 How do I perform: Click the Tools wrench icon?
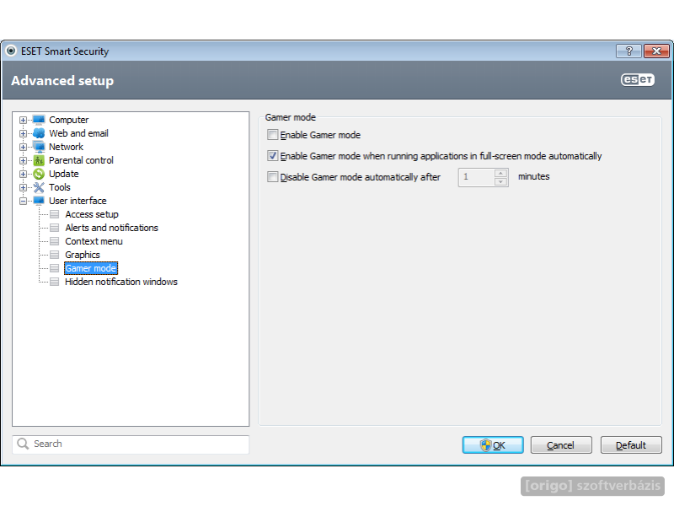pyautogui.click(x=39, y=187)
